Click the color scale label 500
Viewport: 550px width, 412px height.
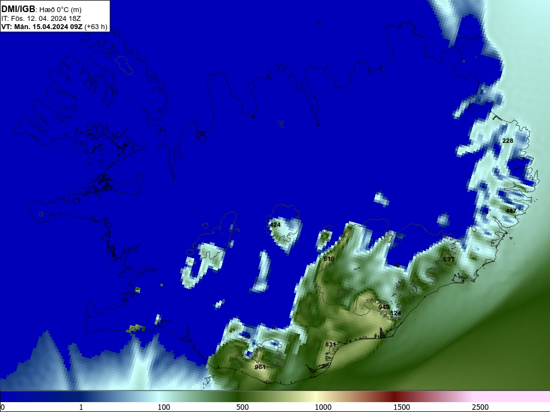pos(243,407)
